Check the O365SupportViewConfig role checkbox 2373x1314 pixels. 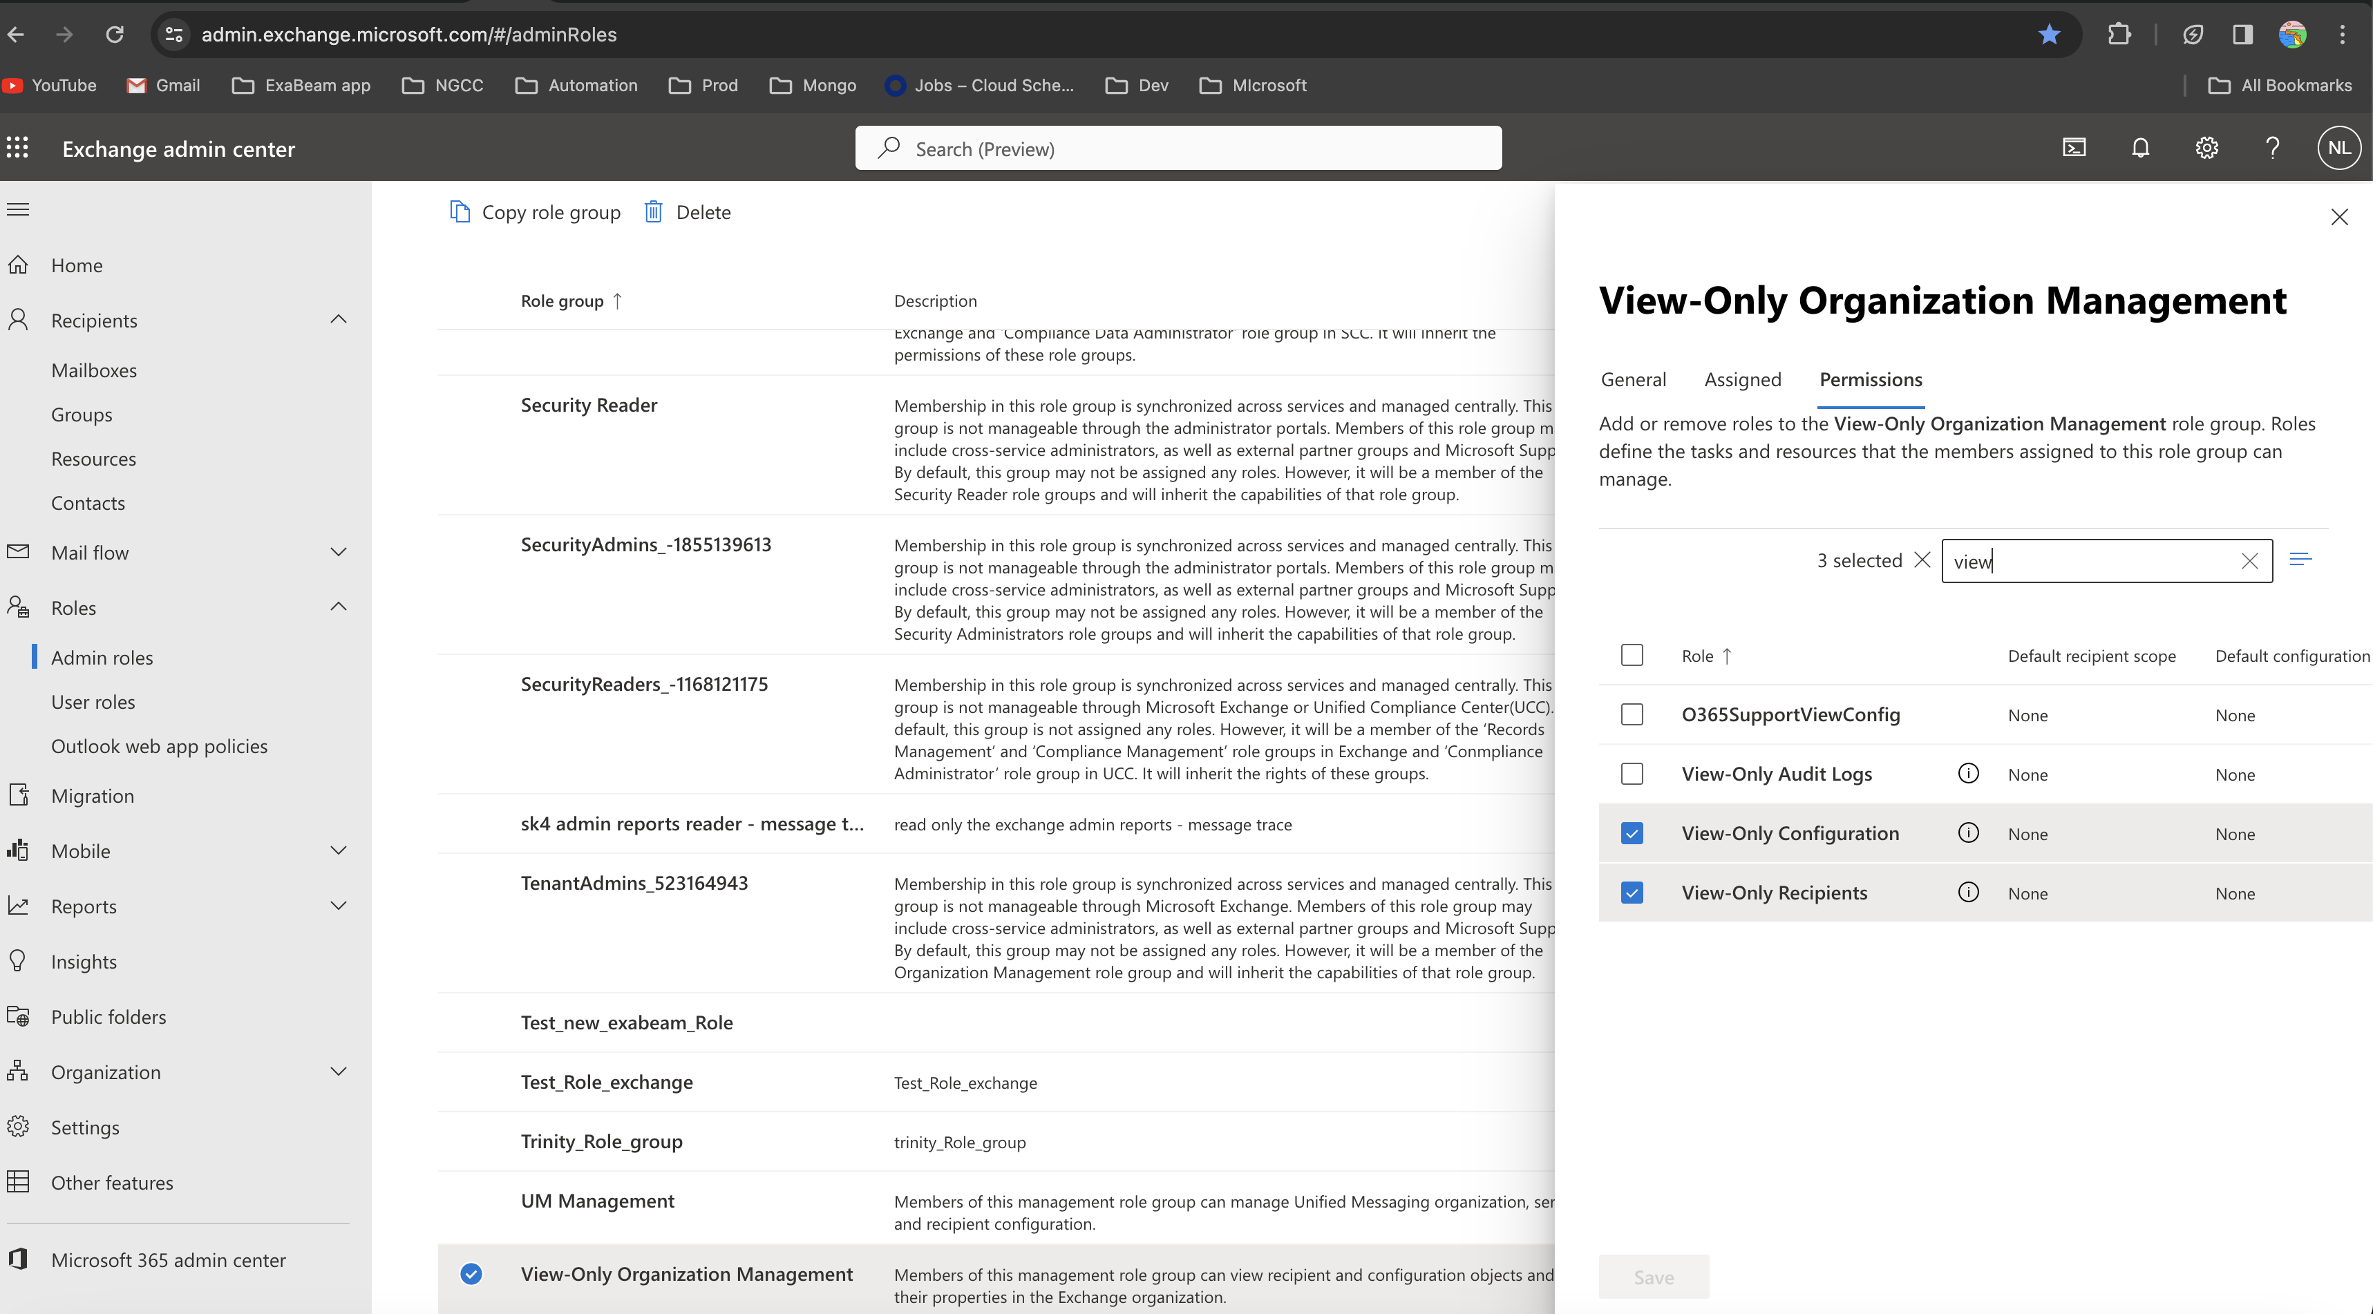1632,714
